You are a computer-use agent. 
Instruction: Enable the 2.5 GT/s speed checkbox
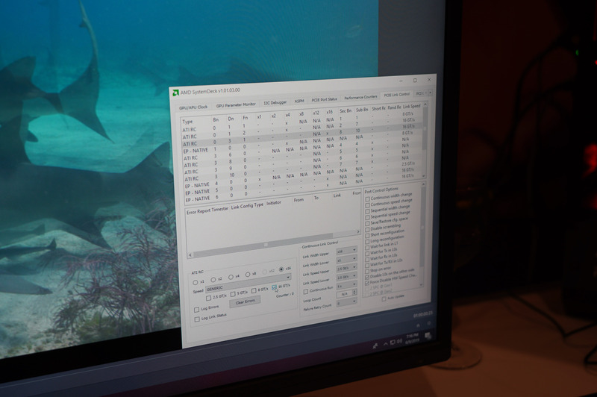(x=208, y=298)
